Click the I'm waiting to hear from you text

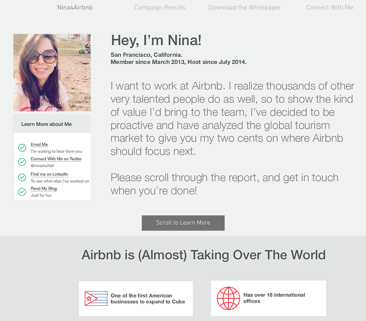pyautogui.click(x=56, y=152)
